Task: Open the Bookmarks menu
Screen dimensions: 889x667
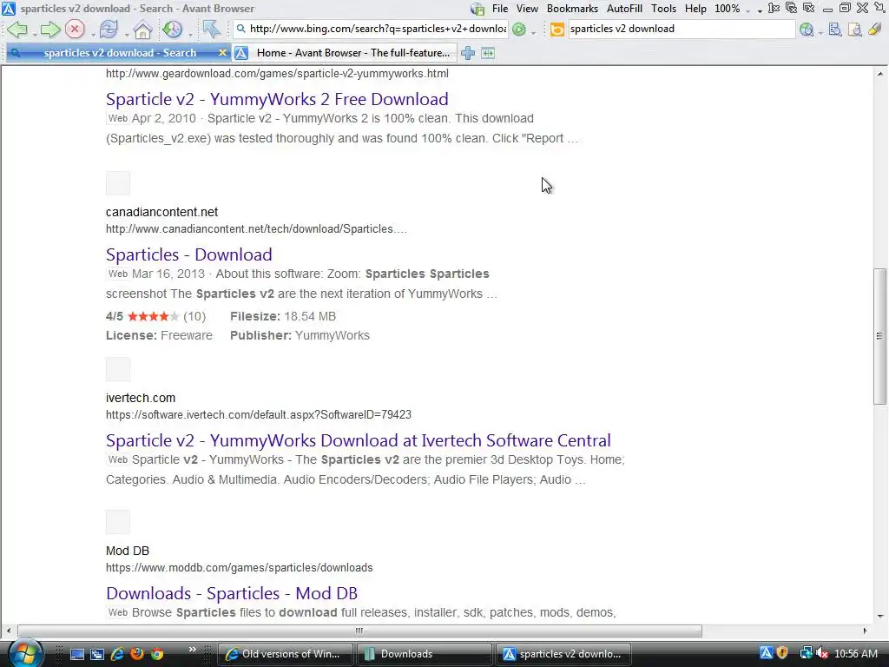Action: [x=572, y=9]
